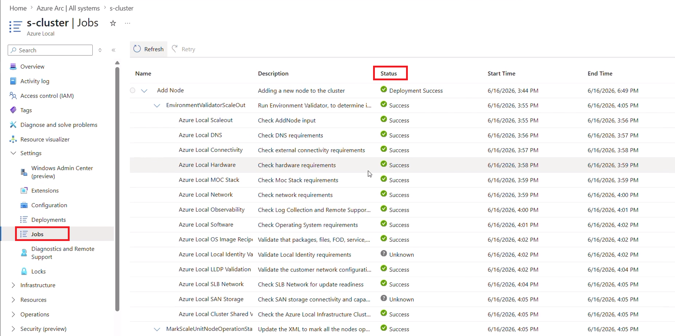Refresh the jobs list
Viewport: 675px width, 336px height.
(x=149, y=49)
